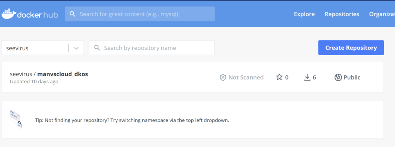
Task: Click the download count icon
Action: point(307,78)
